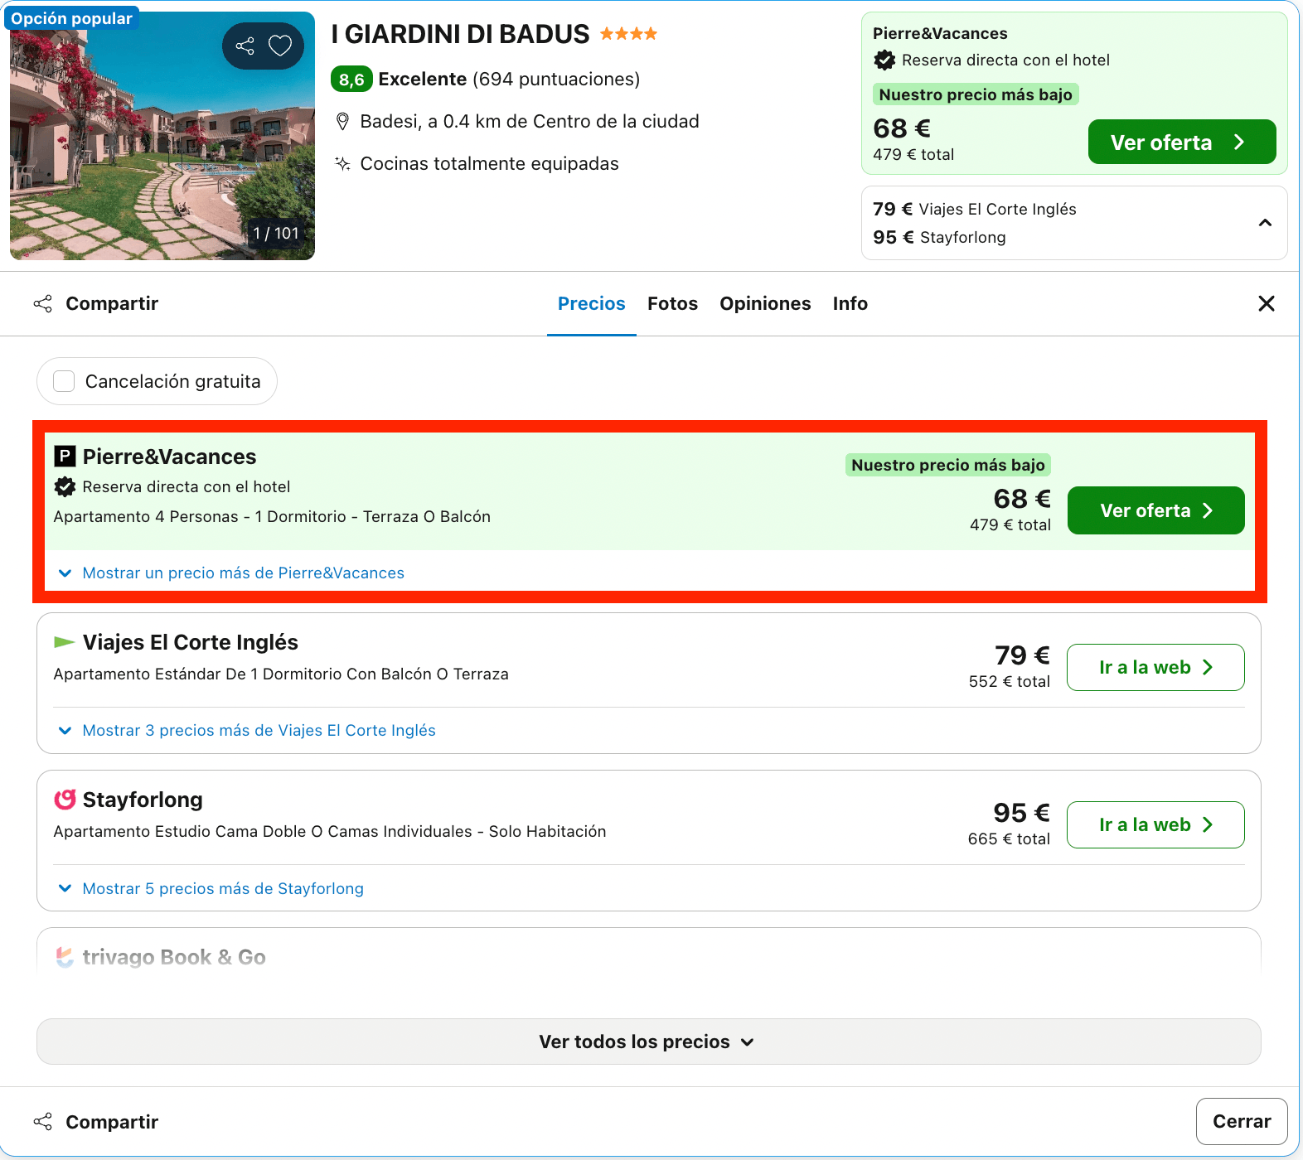Image resolution: width=1303 pixels, height=1160 pixels.
Task: Click the share icon beside top Compartir
Action: (43, 303)
